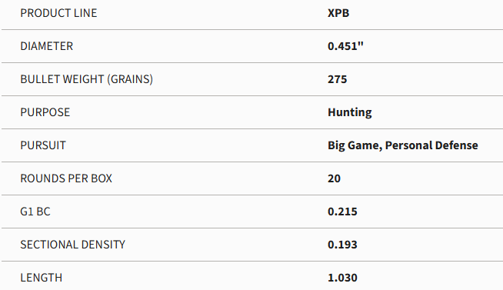This screenshot has width=503, height=290.
Task: Click the BULLET WEIGHT (GRAINS) label
Action: tap(87, 79)
